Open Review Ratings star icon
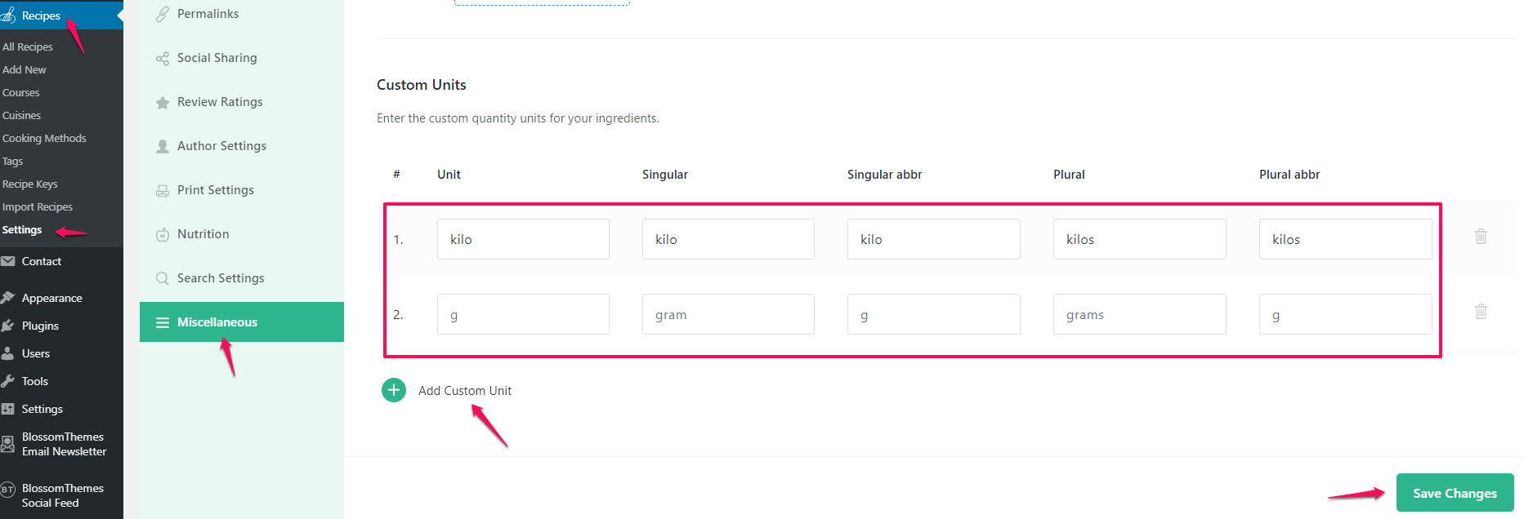This screenshot has width=1524, height=519. coord(163,103)
